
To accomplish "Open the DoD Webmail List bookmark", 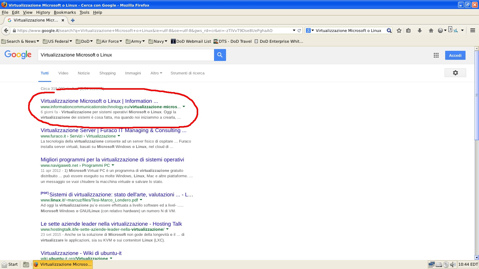I will click(x=191, y=41).
